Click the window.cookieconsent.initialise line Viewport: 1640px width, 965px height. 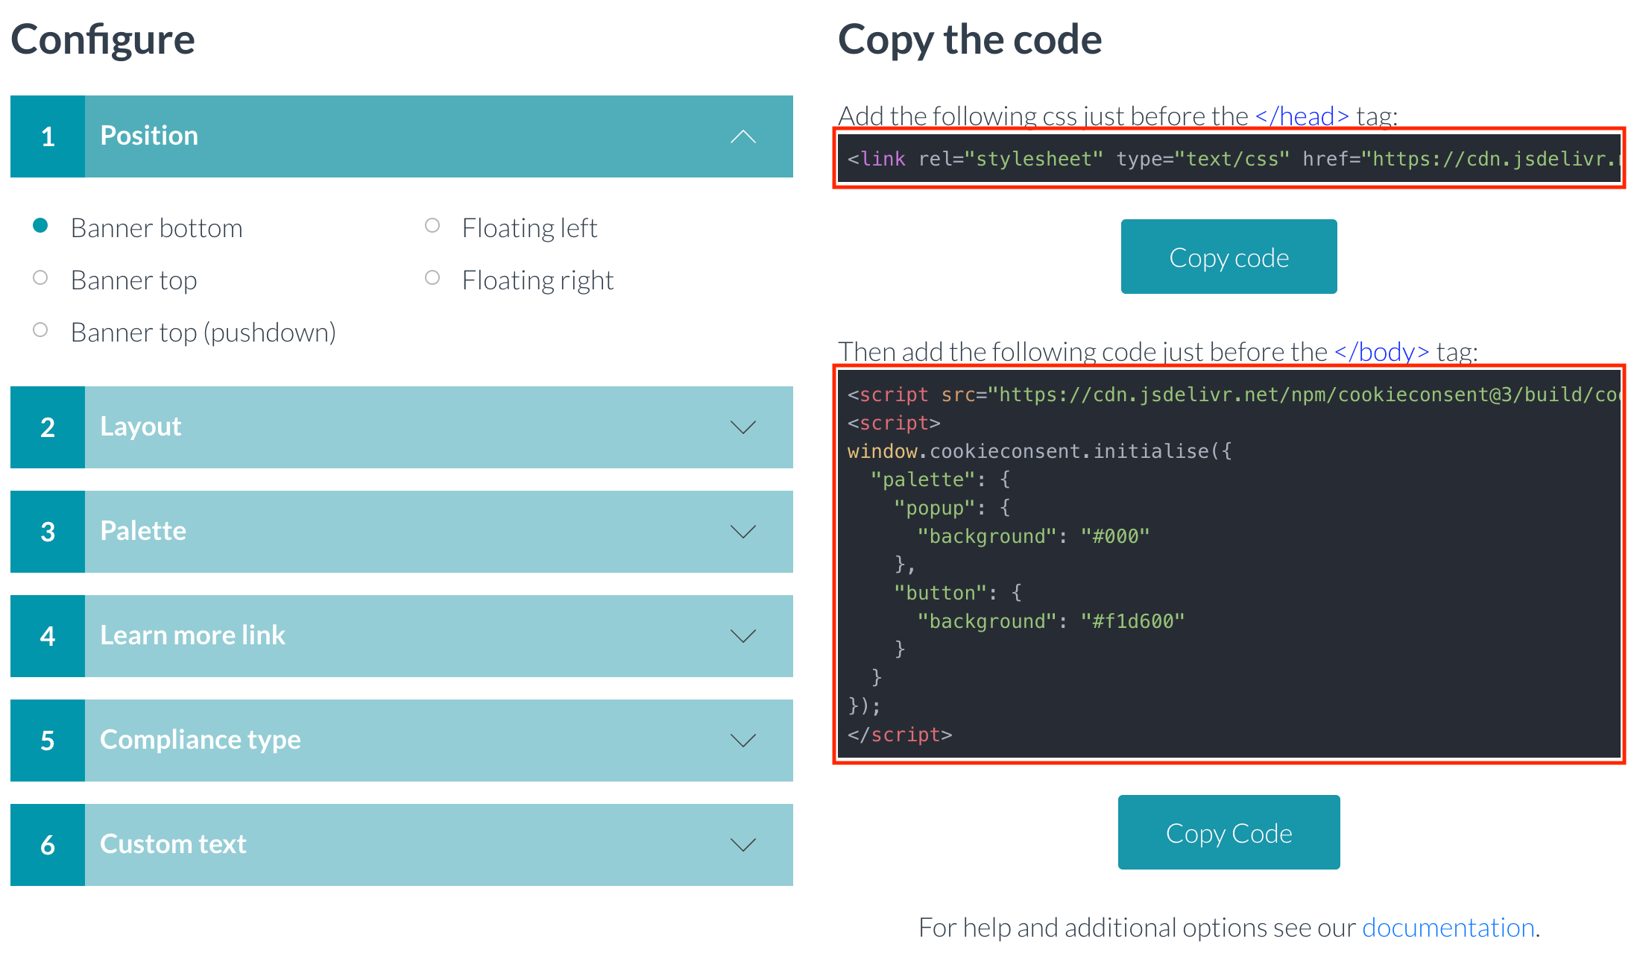(x=1039, y=451)
